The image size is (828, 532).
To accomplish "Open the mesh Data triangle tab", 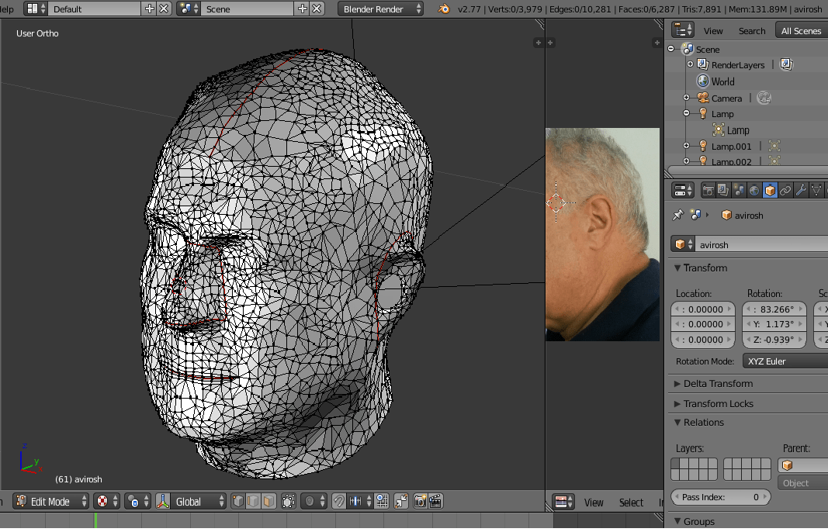I will (x=816, y=191).
